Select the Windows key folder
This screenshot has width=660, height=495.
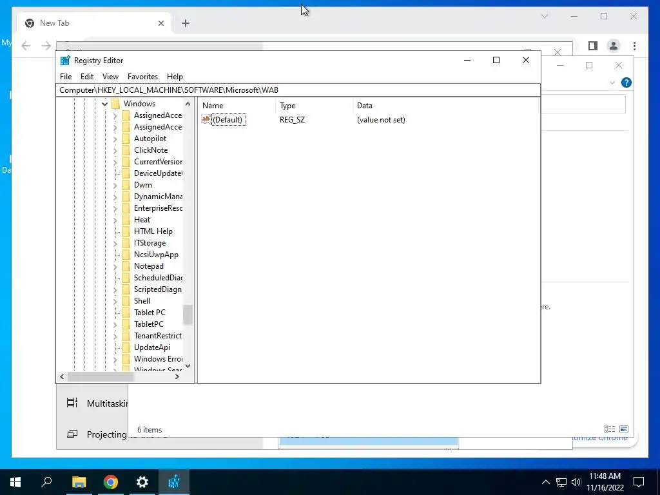[x=139, y=104]
